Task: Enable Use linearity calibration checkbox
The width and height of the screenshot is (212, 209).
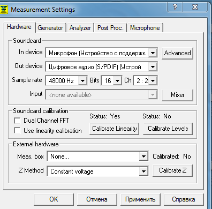Action: (17, 130)
